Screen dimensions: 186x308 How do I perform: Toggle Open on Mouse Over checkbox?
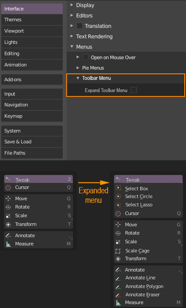coord(86,57)
